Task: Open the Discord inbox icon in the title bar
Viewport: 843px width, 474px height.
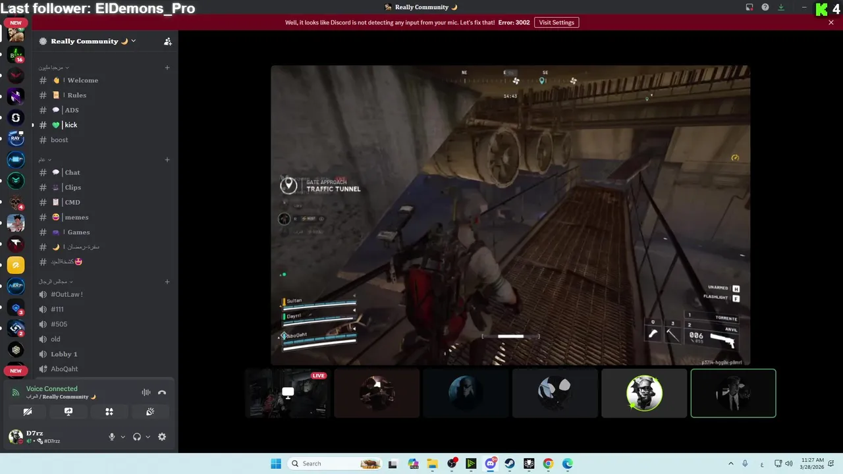Action: tap(749, 7)
